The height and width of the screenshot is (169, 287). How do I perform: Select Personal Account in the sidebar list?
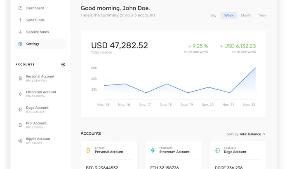tap(40, 78)
